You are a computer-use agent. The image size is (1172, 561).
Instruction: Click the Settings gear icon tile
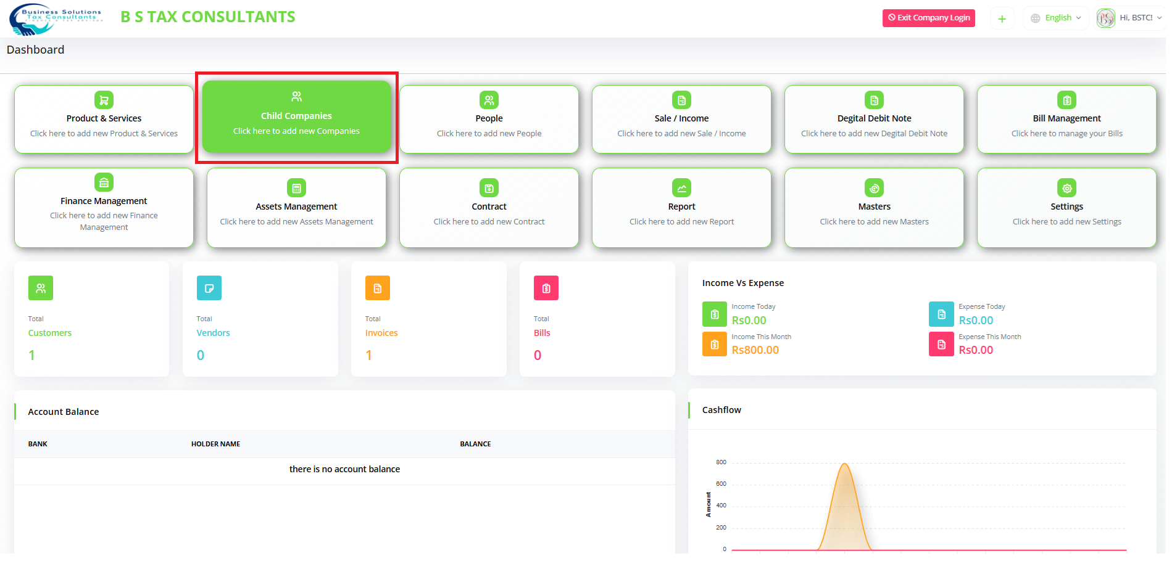tap(1066, 188)
